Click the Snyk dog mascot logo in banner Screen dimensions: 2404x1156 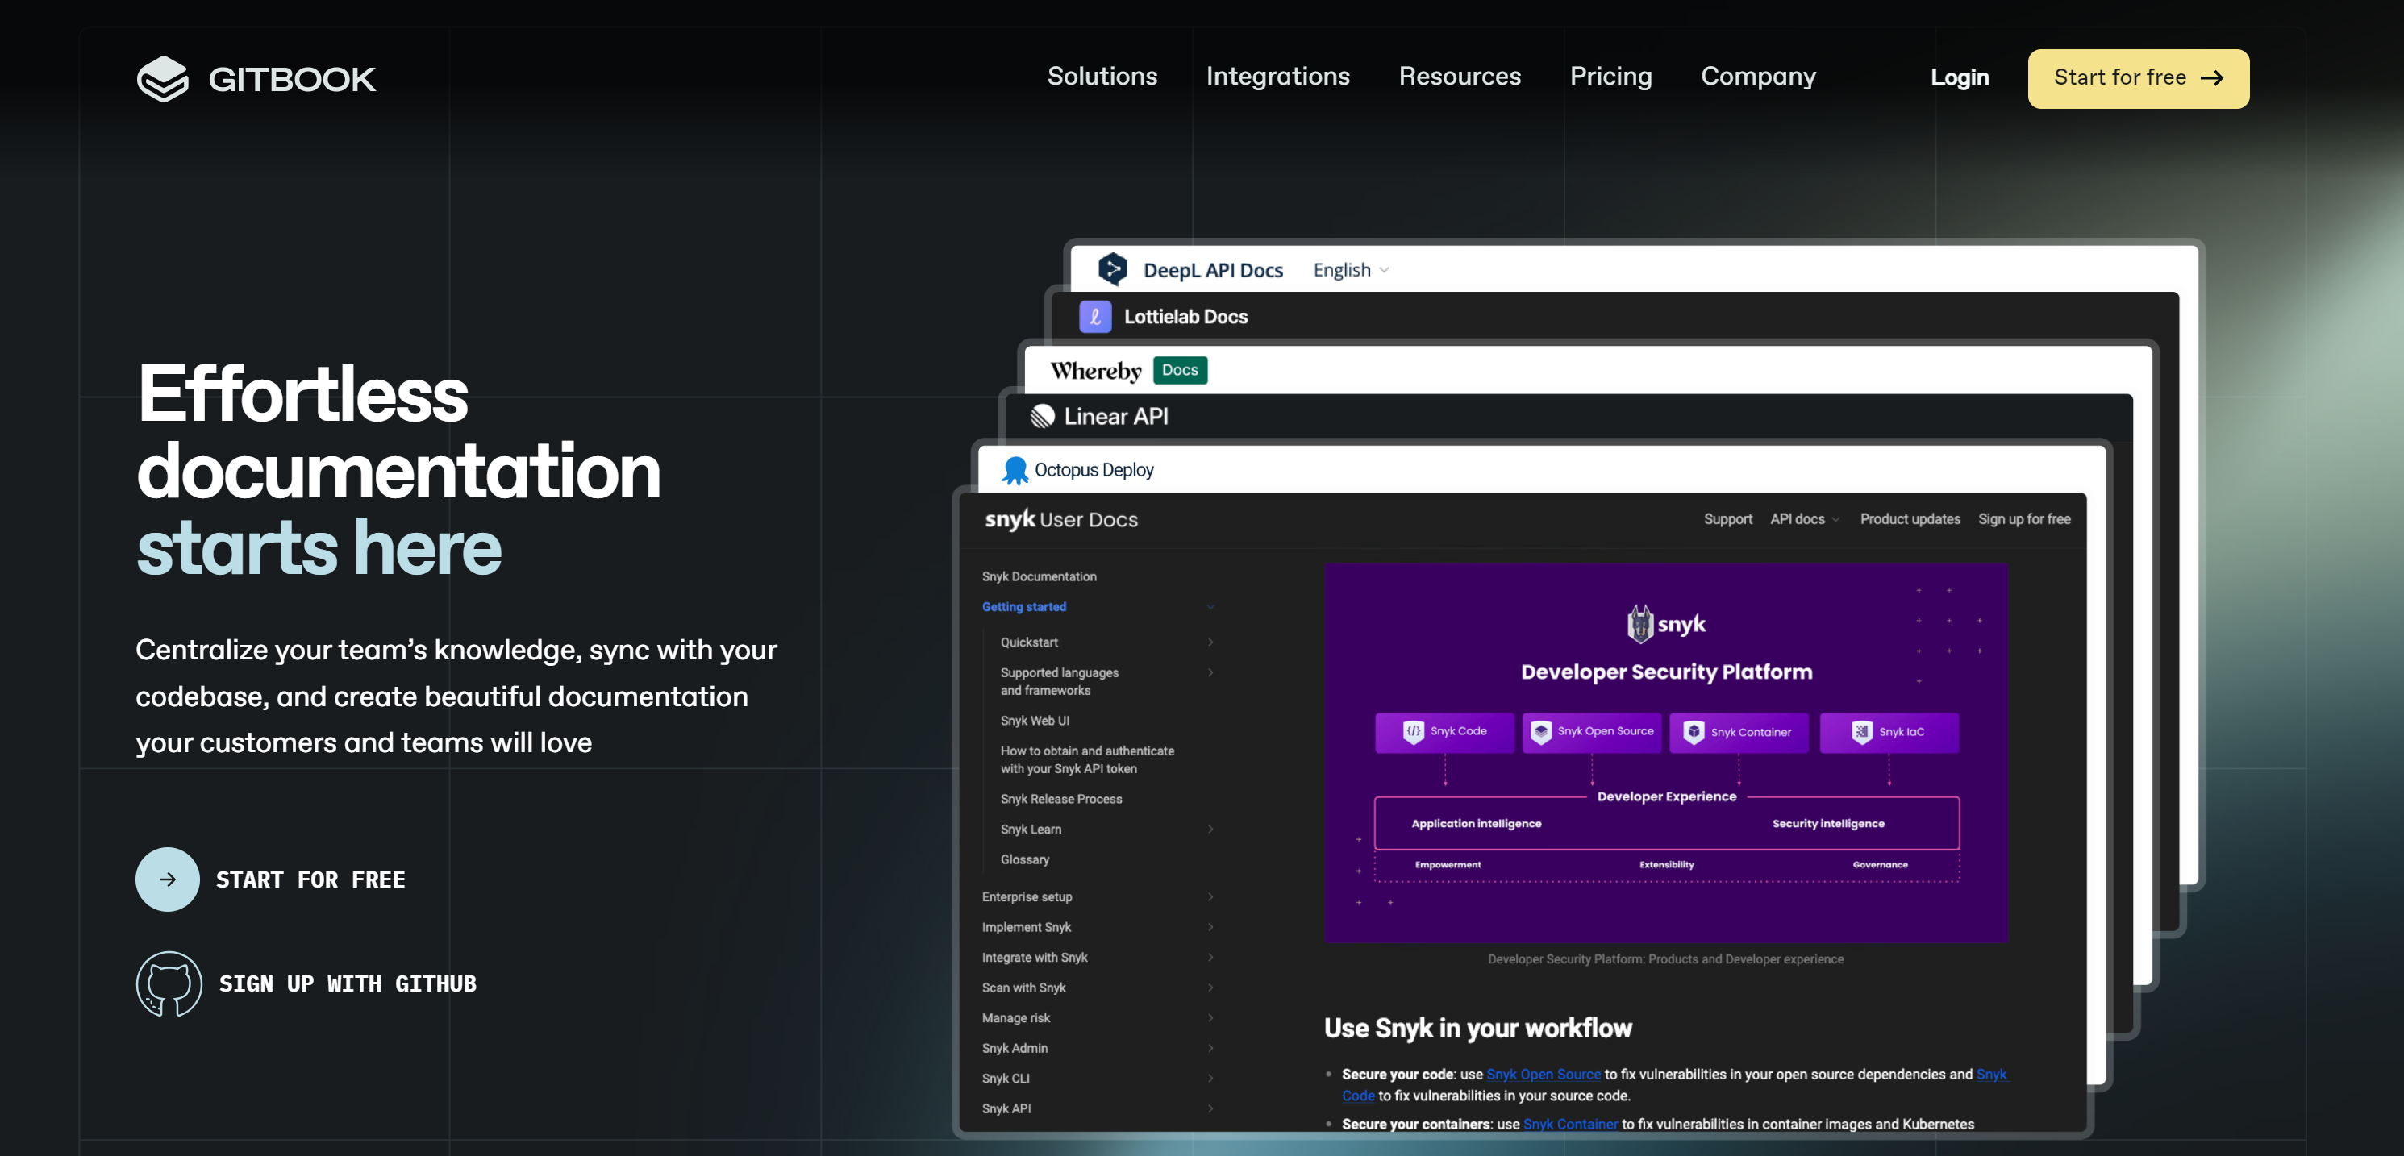point(1639,623)
